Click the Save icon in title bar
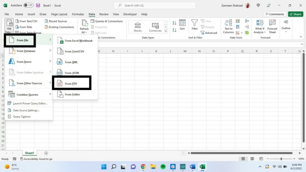 coord(38,5)
